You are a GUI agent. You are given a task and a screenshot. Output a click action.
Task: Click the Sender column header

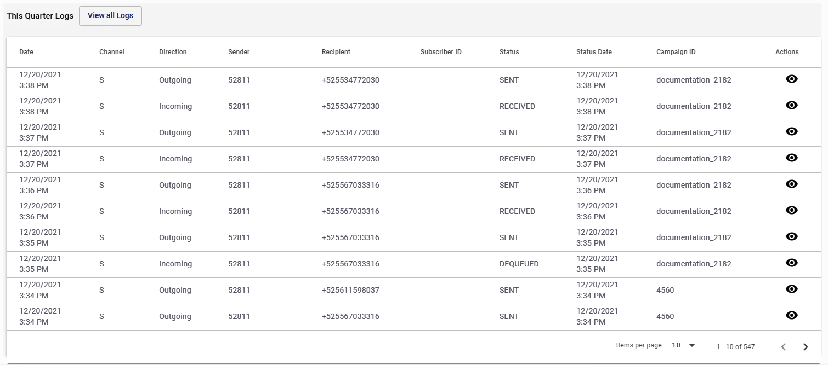click(x=239, y=52)
